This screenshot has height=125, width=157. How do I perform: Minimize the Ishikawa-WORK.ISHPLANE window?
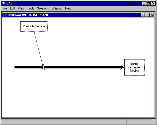143,15
